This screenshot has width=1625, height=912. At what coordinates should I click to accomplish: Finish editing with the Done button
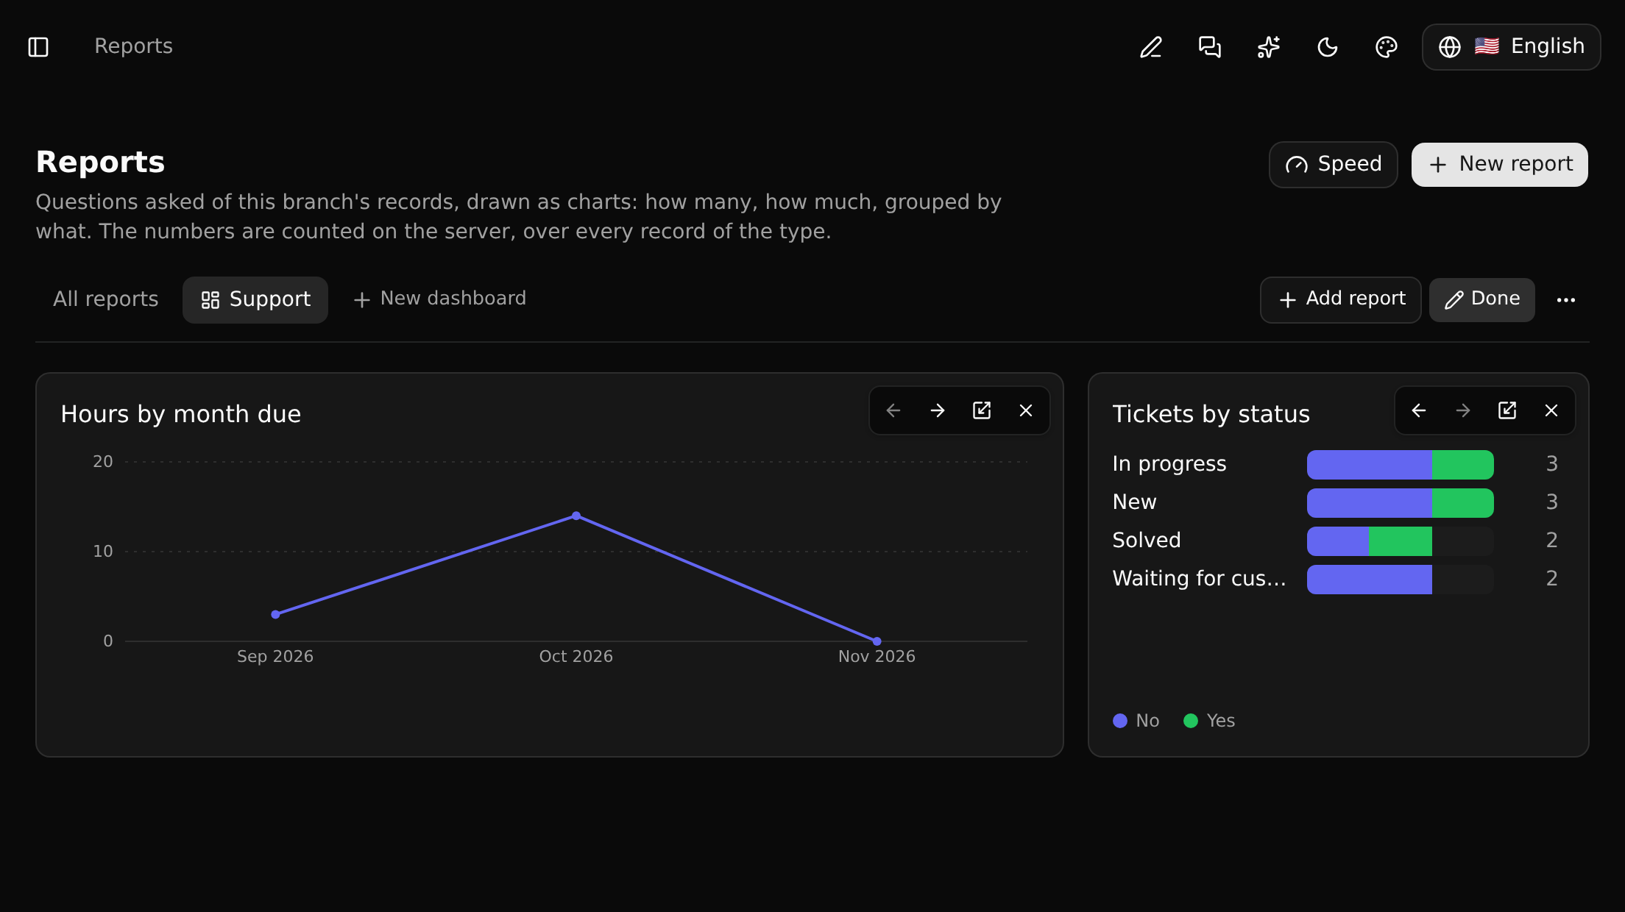1481,299
